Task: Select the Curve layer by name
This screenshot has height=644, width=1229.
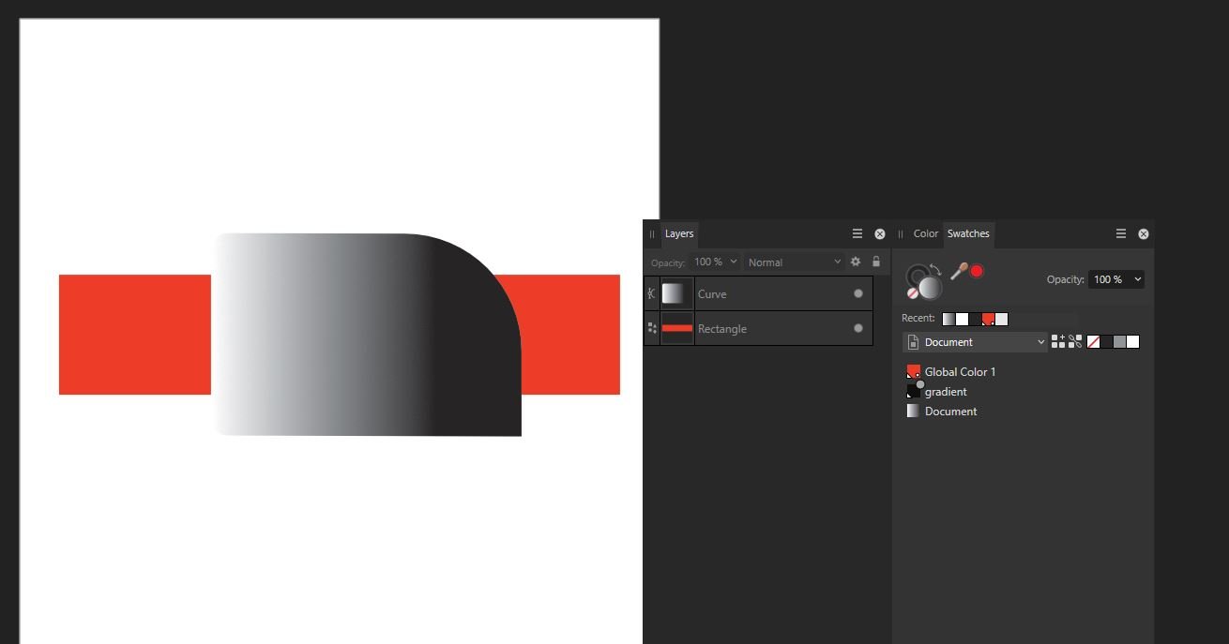Action: pyautogui.click(x=712, y=293)
